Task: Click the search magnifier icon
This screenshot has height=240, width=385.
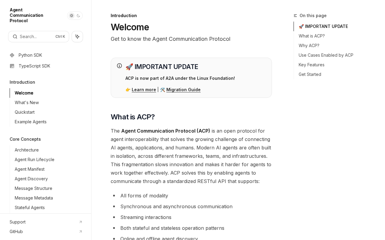Action: click(x=15, y=37)
